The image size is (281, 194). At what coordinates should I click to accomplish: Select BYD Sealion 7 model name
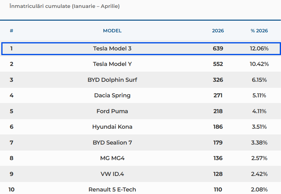[112, 143]
